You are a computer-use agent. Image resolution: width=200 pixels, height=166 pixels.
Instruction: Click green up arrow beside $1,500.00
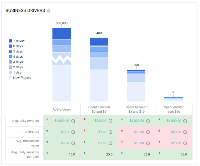point(159,119)
